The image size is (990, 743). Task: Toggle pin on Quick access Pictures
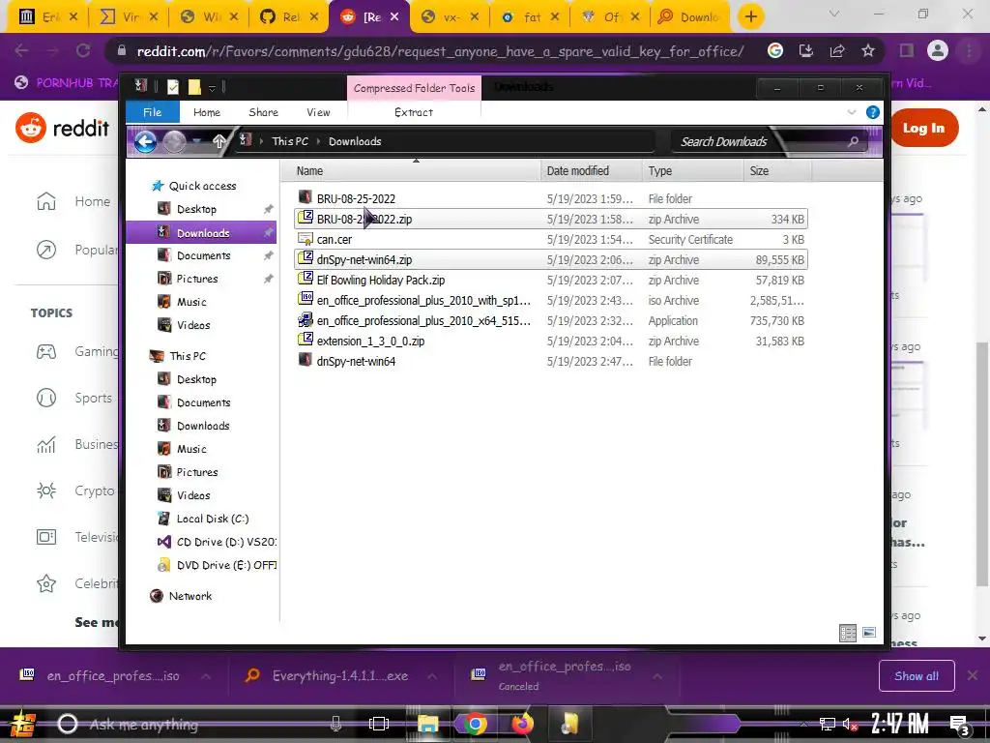tap(269, 279)
